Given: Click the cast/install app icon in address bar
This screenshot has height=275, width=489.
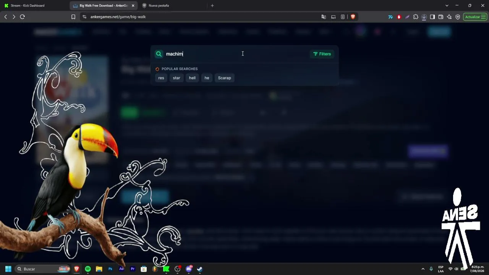Looking at the screenshot, I should pos(333,17).
